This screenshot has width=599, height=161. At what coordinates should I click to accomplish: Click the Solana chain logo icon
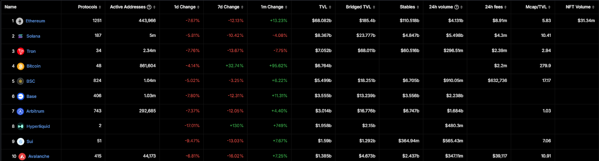click(20, 36)
